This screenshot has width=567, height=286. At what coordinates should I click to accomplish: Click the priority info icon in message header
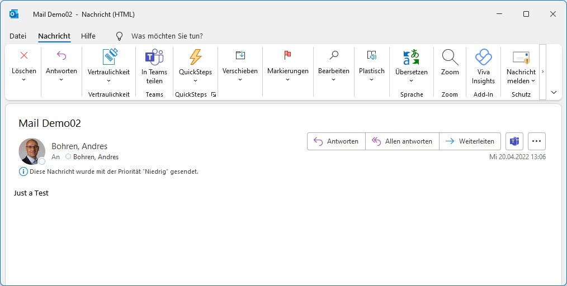(x=23, y=171)
